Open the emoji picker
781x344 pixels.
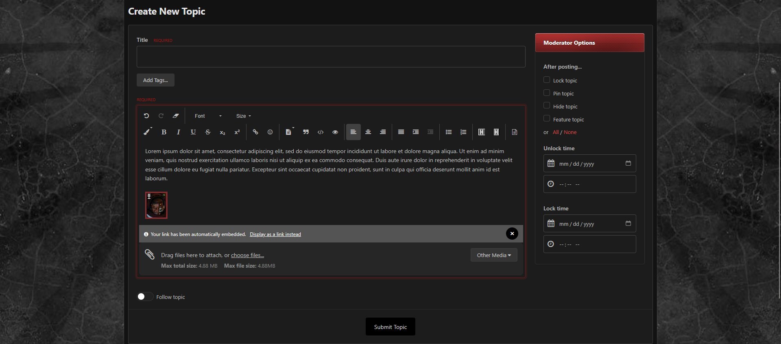pyautogui.click(x=270, y=132)
